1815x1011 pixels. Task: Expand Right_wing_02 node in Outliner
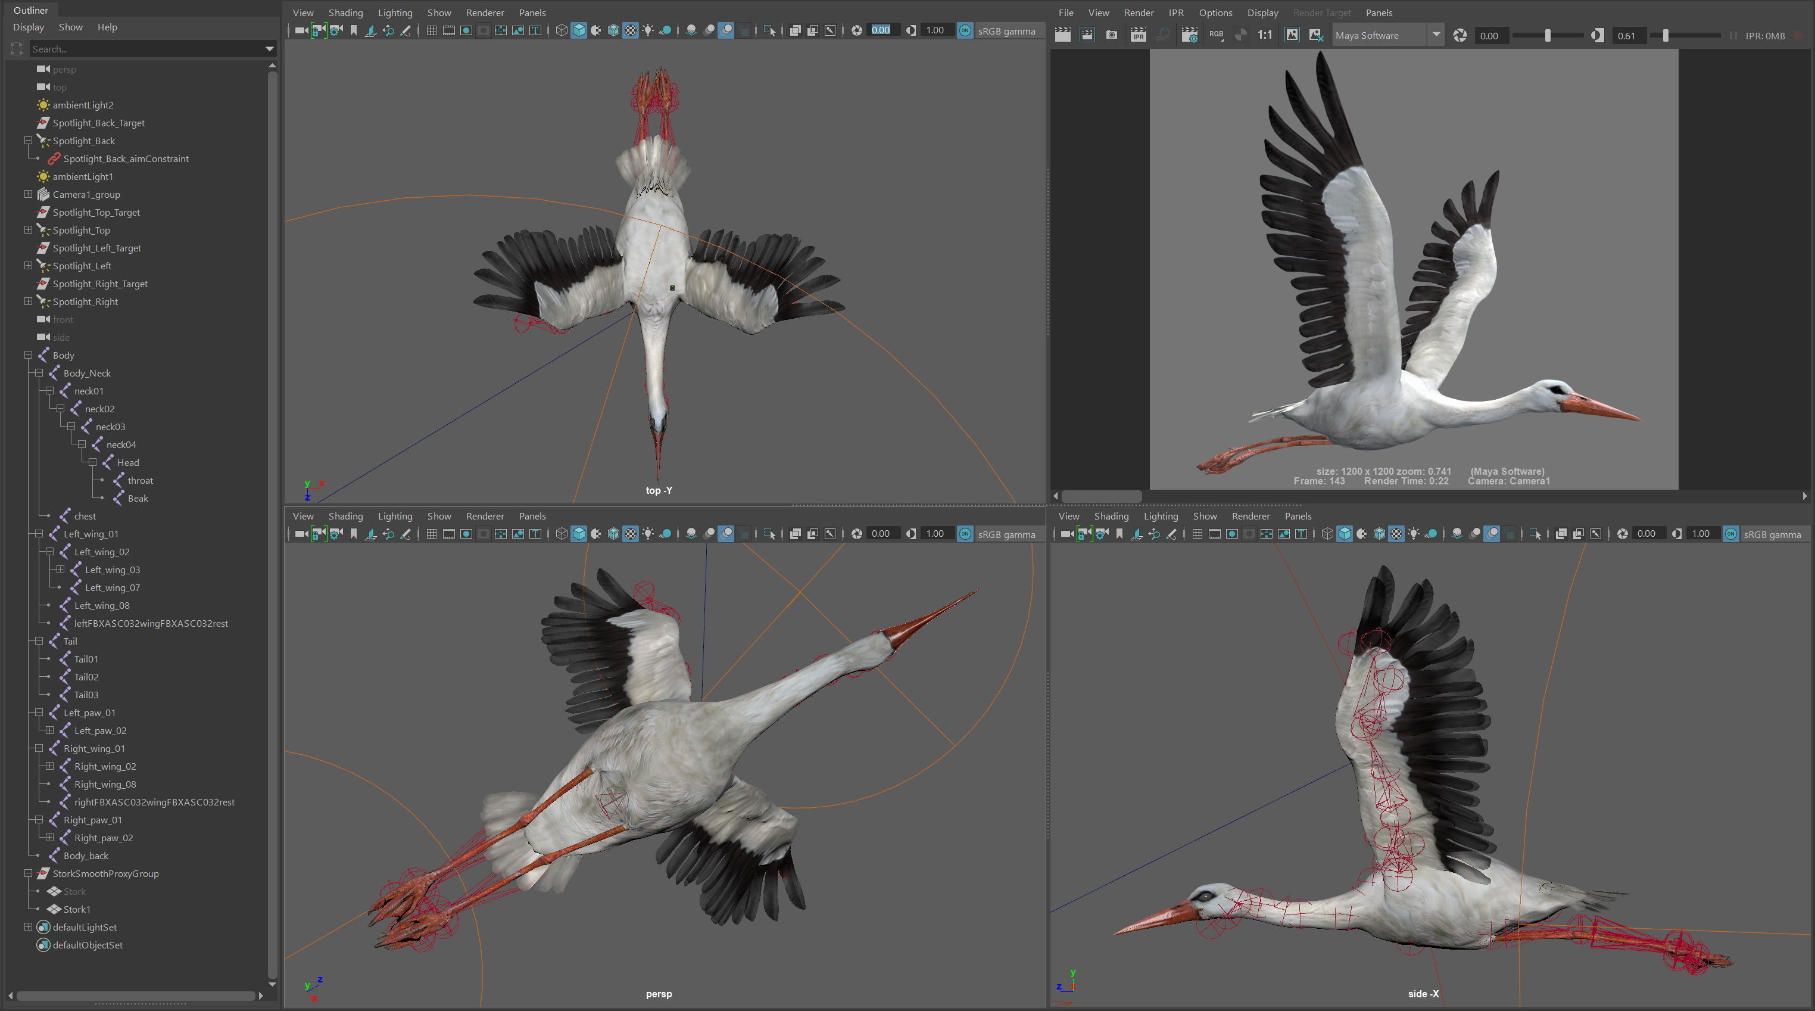(49, 766)
